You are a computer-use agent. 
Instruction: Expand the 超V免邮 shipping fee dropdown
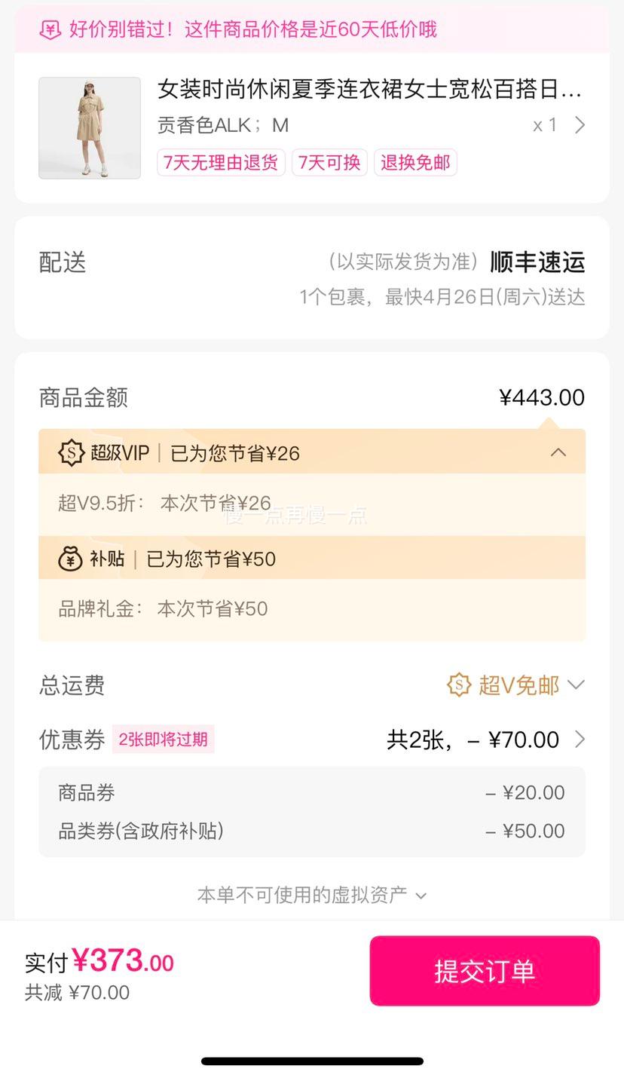(x=576, y=684)
